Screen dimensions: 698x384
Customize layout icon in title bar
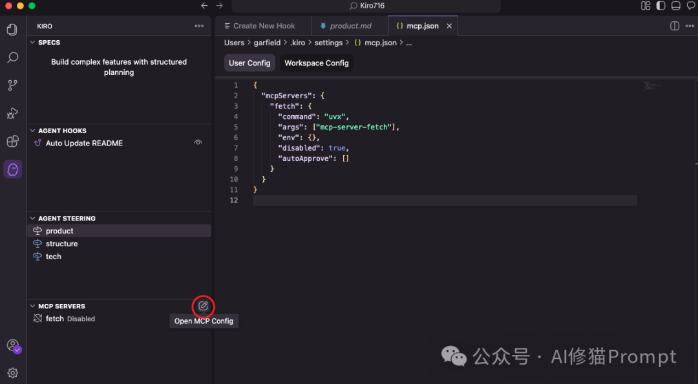click(x=646, y=6)
